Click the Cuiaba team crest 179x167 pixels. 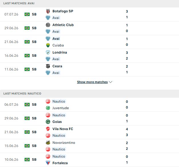coord(48,45)
